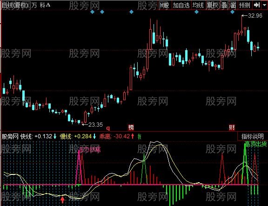
Task: Click the second blue diamond event marker
Action: 102,12
